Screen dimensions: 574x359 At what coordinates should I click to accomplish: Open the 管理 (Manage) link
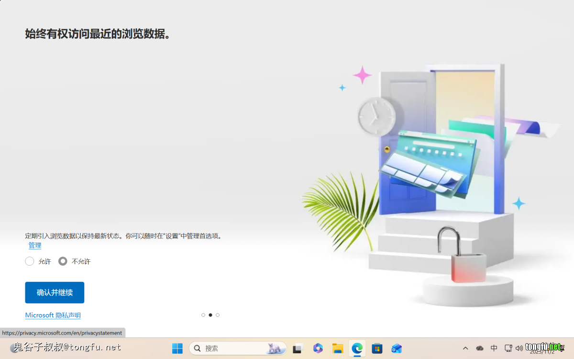coord(35,246)
